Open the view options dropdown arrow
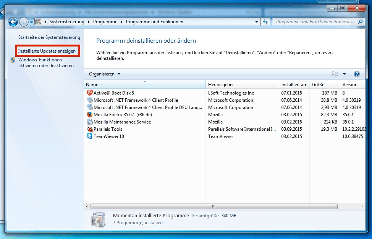The width and height of the screenshot is (372, 239). pos(344,74)
